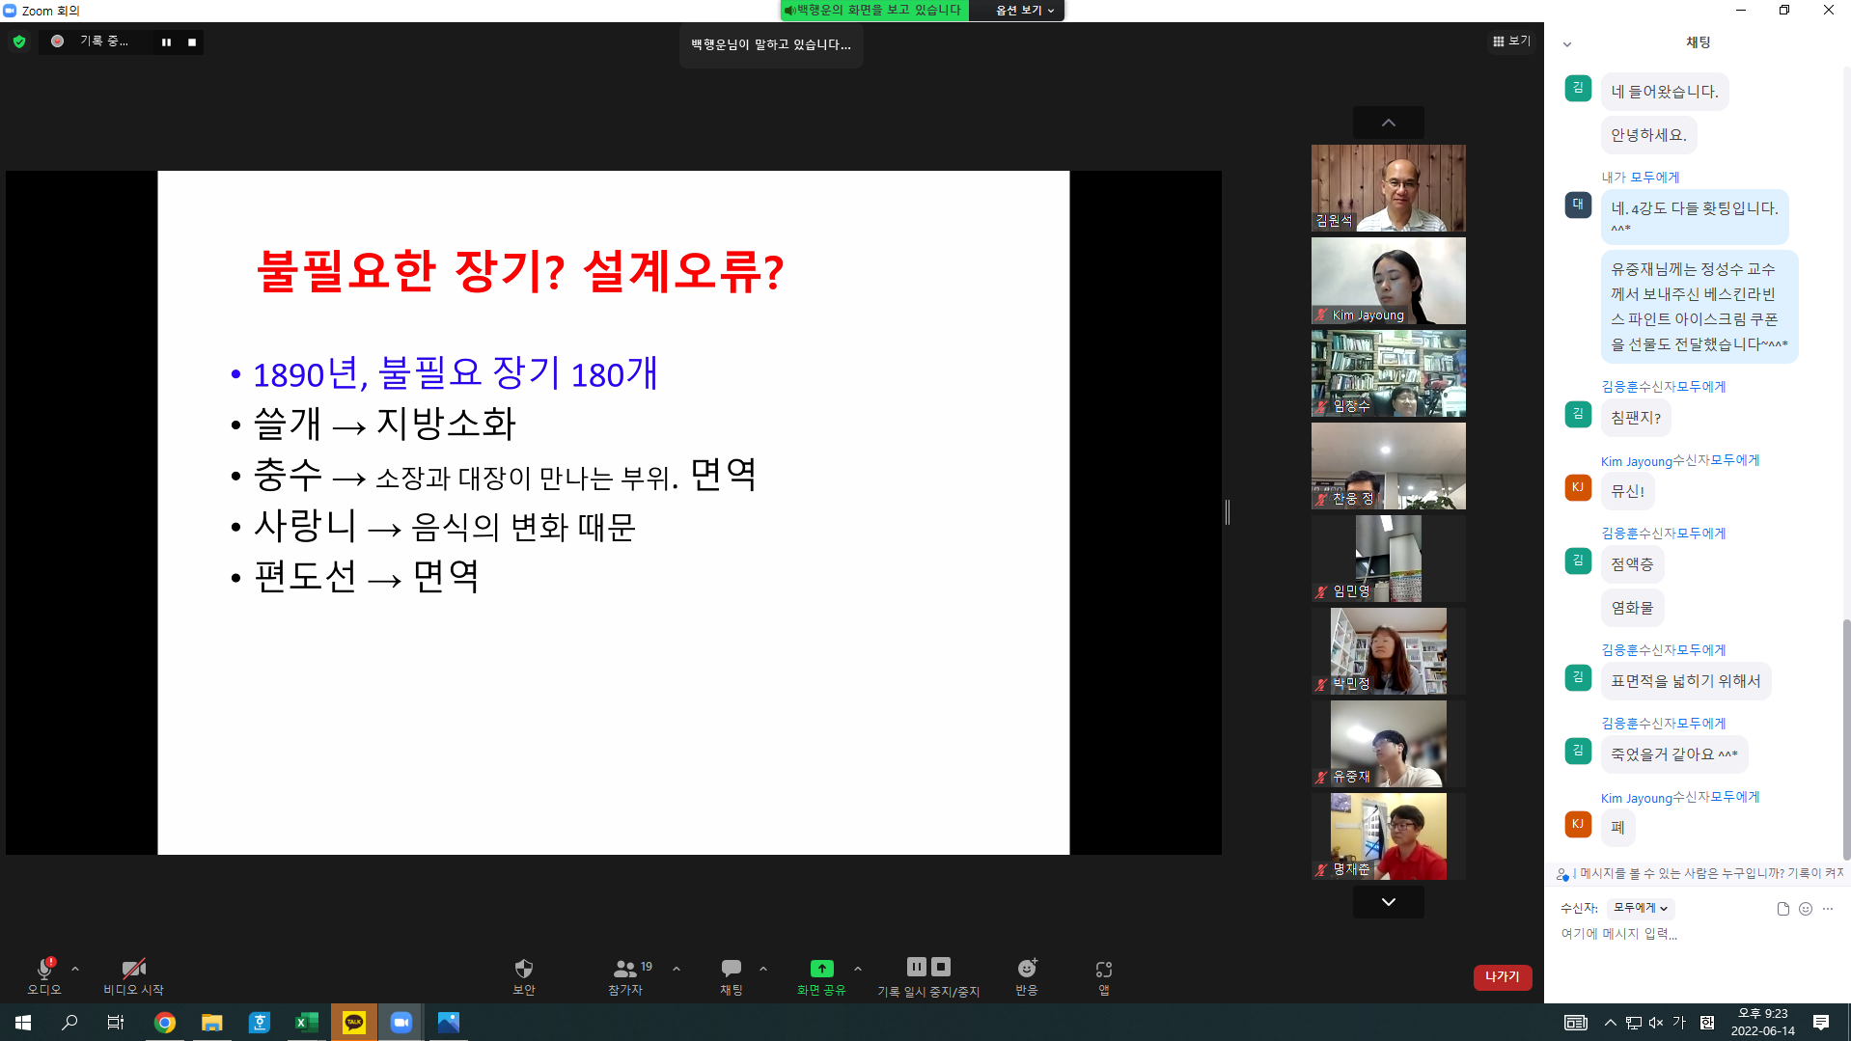The height and width of the screenshot is (1041, 1851).
Task: Click the Chat (채팅) toolbar icon
Action: [x=731, y=969]
